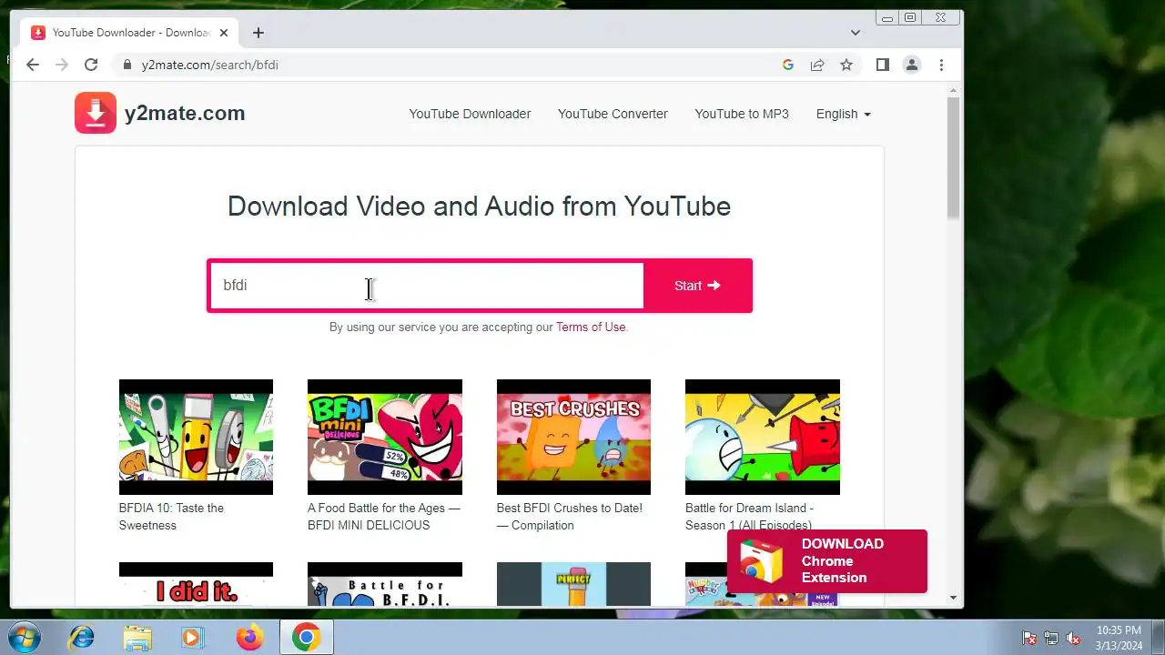Share this page via share icon
The image size is (1165, 655).
817,65
